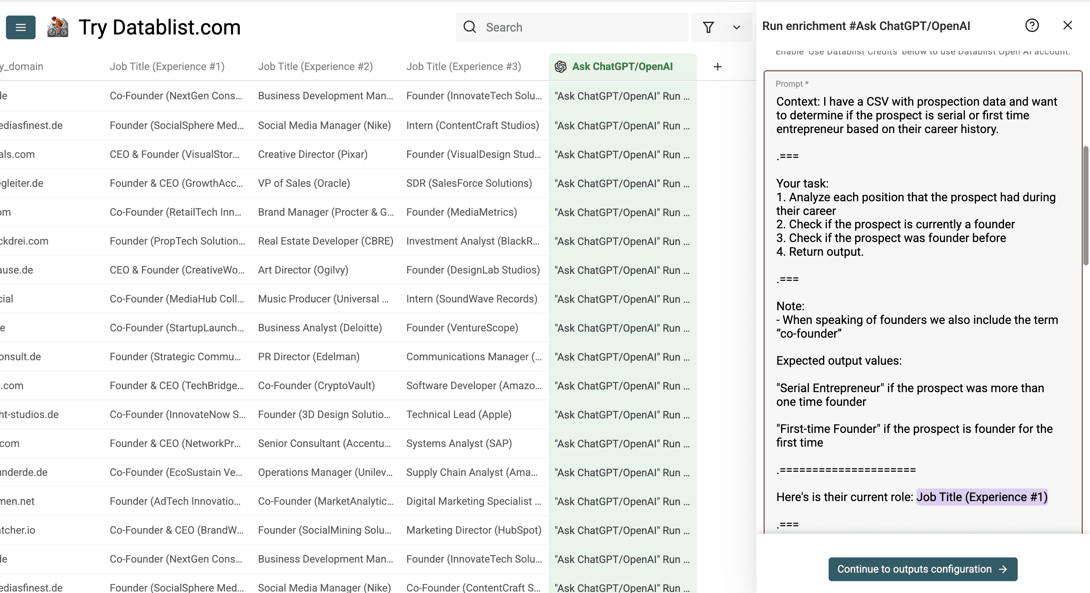The height and width of the screenshot is (593, 1090).
Task: Close the Run enrichment panel
Action: pos(1067,26)
